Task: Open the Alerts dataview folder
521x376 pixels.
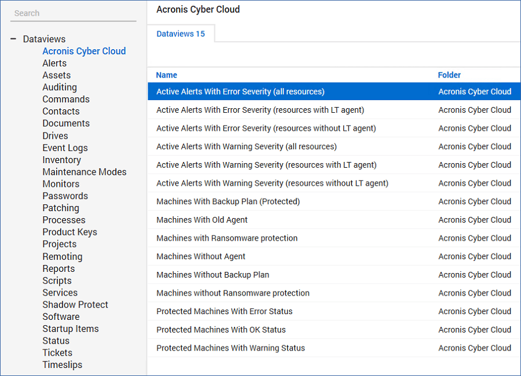Action: 54,63
